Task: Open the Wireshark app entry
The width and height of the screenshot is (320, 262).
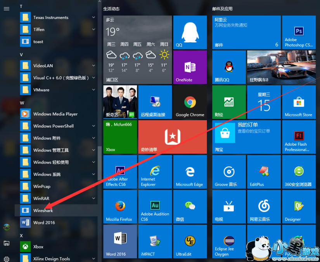Action: (43, 211)
